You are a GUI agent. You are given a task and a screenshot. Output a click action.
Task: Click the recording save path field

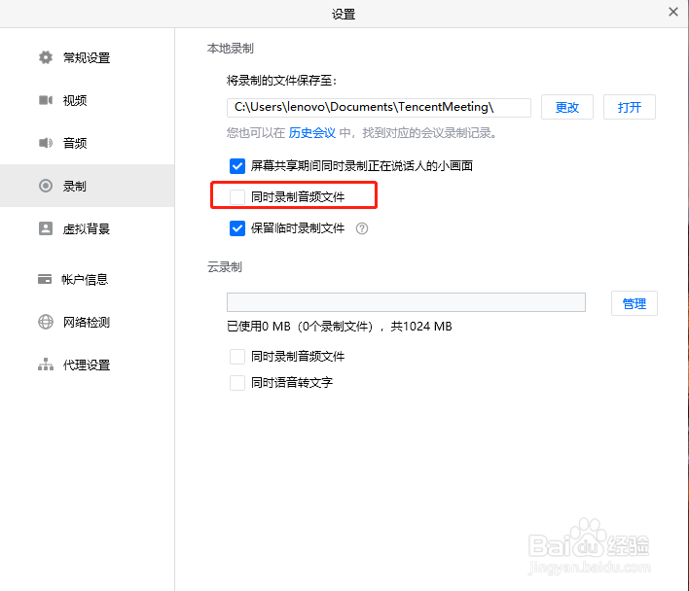pos(379,108)
